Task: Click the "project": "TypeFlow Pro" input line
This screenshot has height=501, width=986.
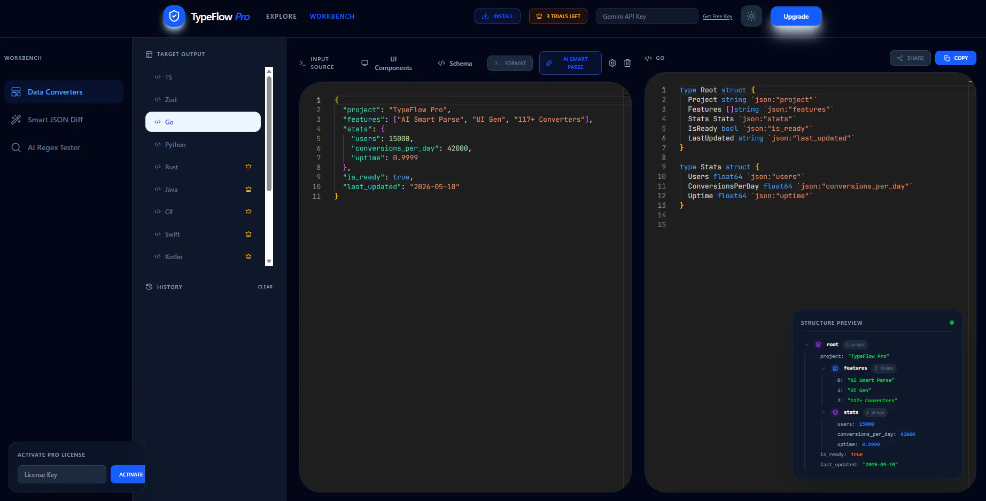Action: coord(397,109)
